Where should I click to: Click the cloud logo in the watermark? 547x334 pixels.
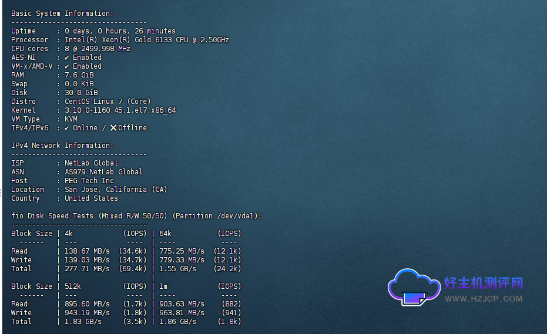pyautogui.click(x=413, y=288)
